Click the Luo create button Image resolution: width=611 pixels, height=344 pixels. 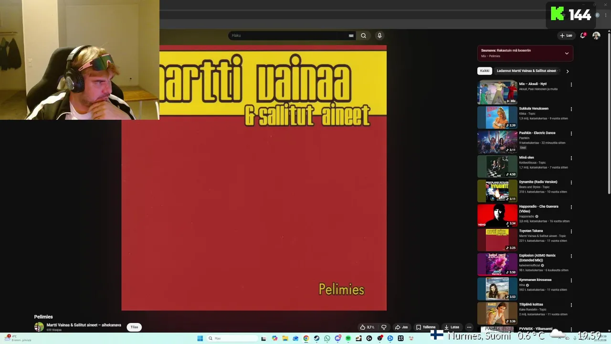(x=566, y=35)
